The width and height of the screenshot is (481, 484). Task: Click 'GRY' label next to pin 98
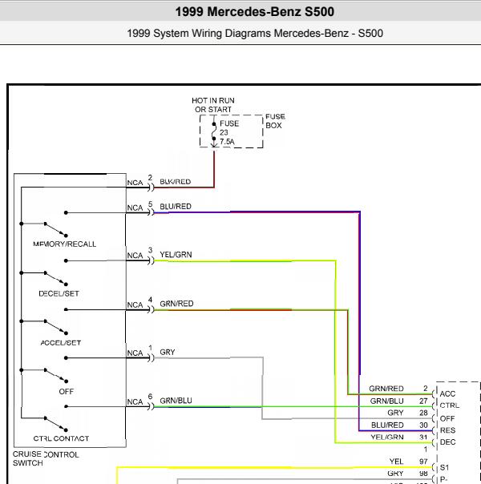pos(395,474)
